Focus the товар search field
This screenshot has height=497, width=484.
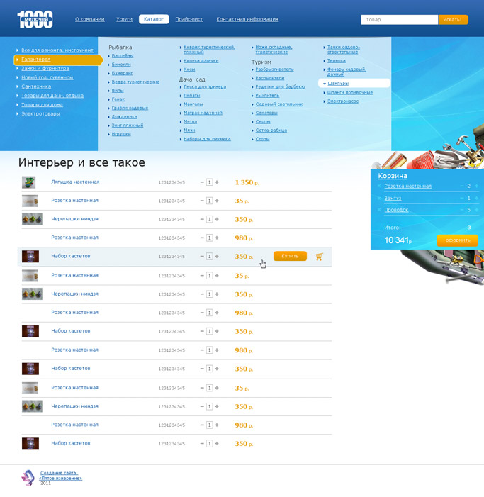[x=400, y=20]
